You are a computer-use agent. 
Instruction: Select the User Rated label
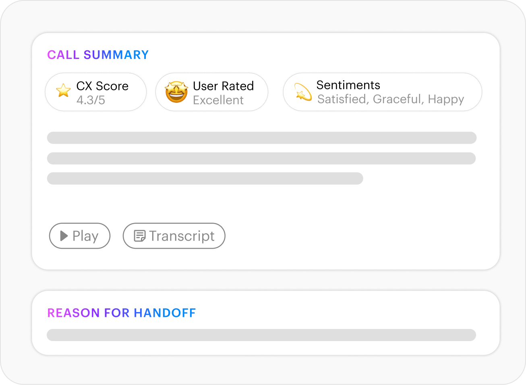pos(223,86)
